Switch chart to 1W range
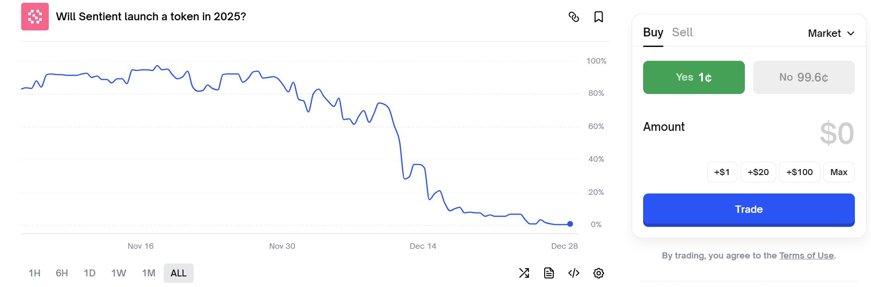Viewport: 871px width, 287px height. point(119,273)
